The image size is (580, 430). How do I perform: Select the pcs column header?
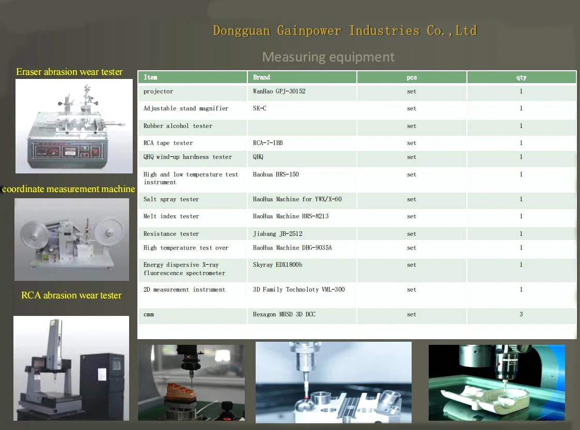tap(411, 77)
